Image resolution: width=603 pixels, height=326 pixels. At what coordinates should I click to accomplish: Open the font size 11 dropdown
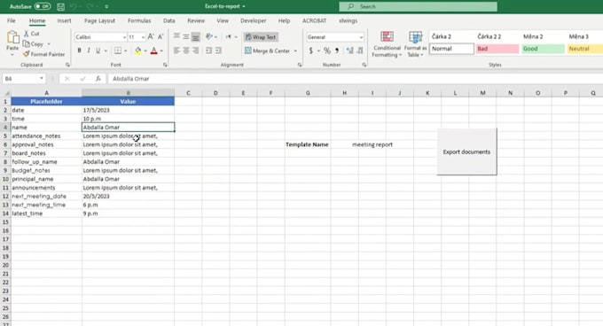coord(143,37)
